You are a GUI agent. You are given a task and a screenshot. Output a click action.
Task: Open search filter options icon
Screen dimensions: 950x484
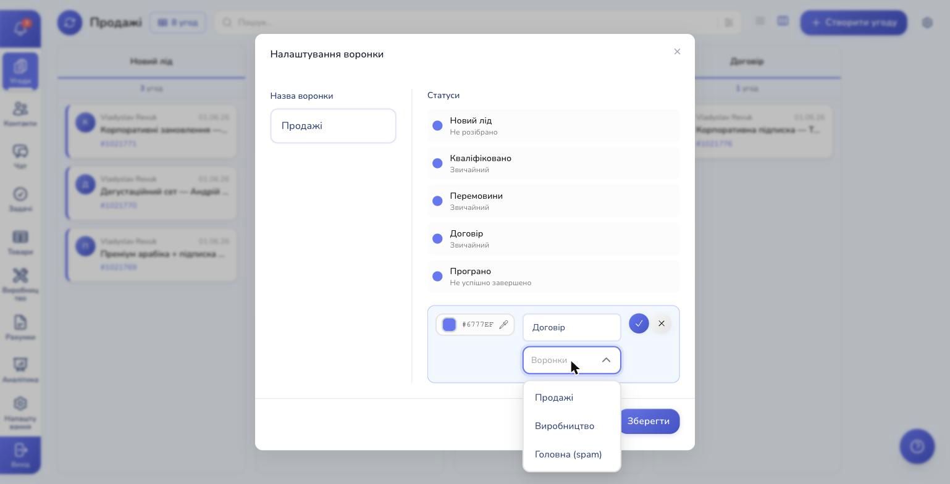tap(729, 23)
